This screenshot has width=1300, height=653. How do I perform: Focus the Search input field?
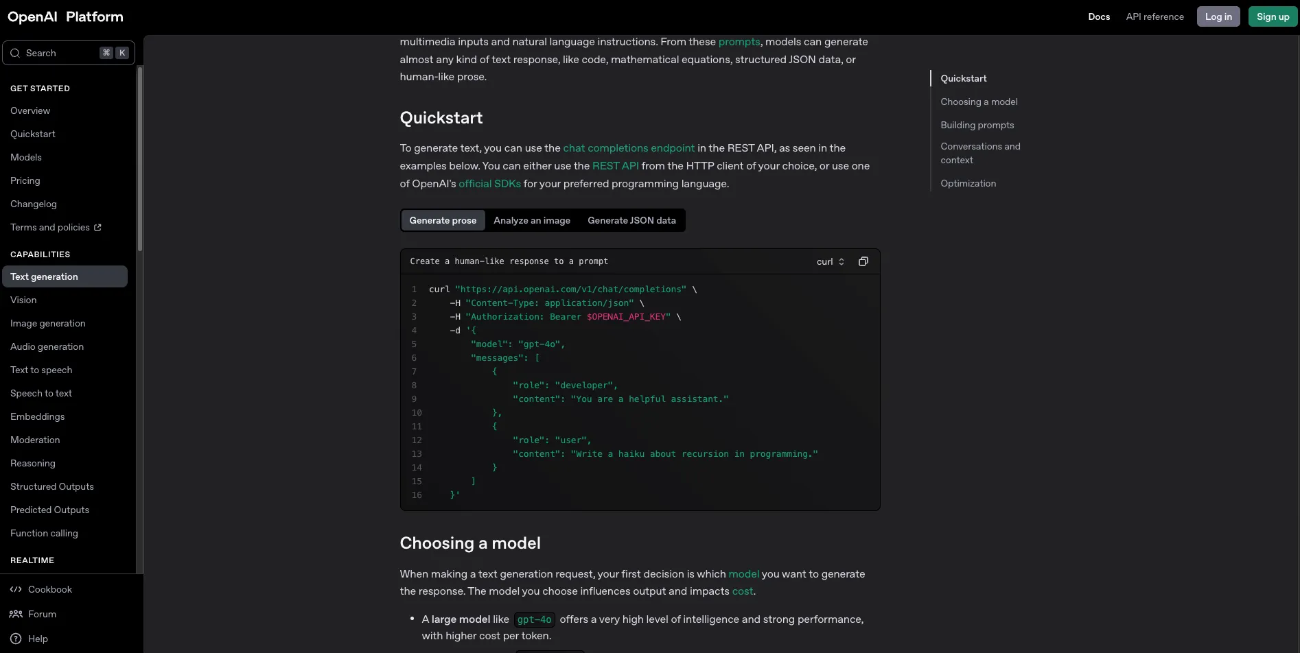[x=69, y=53]
